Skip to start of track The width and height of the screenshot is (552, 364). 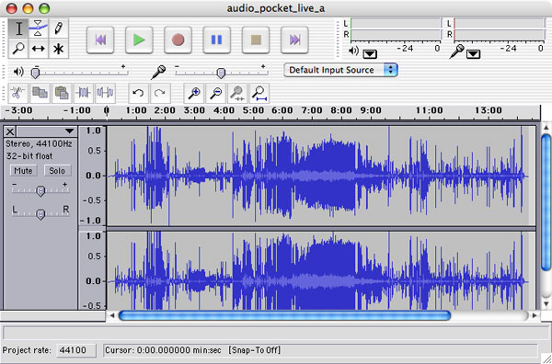pyautogui.click(x=100, y=40)
